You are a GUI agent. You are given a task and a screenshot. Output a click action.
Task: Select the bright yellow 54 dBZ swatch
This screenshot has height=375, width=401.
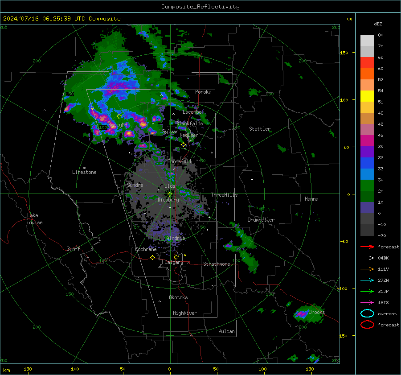(x=367, y=96)
